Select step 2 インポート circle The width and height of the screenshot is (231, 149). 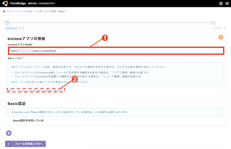click(x=214, y=23)
